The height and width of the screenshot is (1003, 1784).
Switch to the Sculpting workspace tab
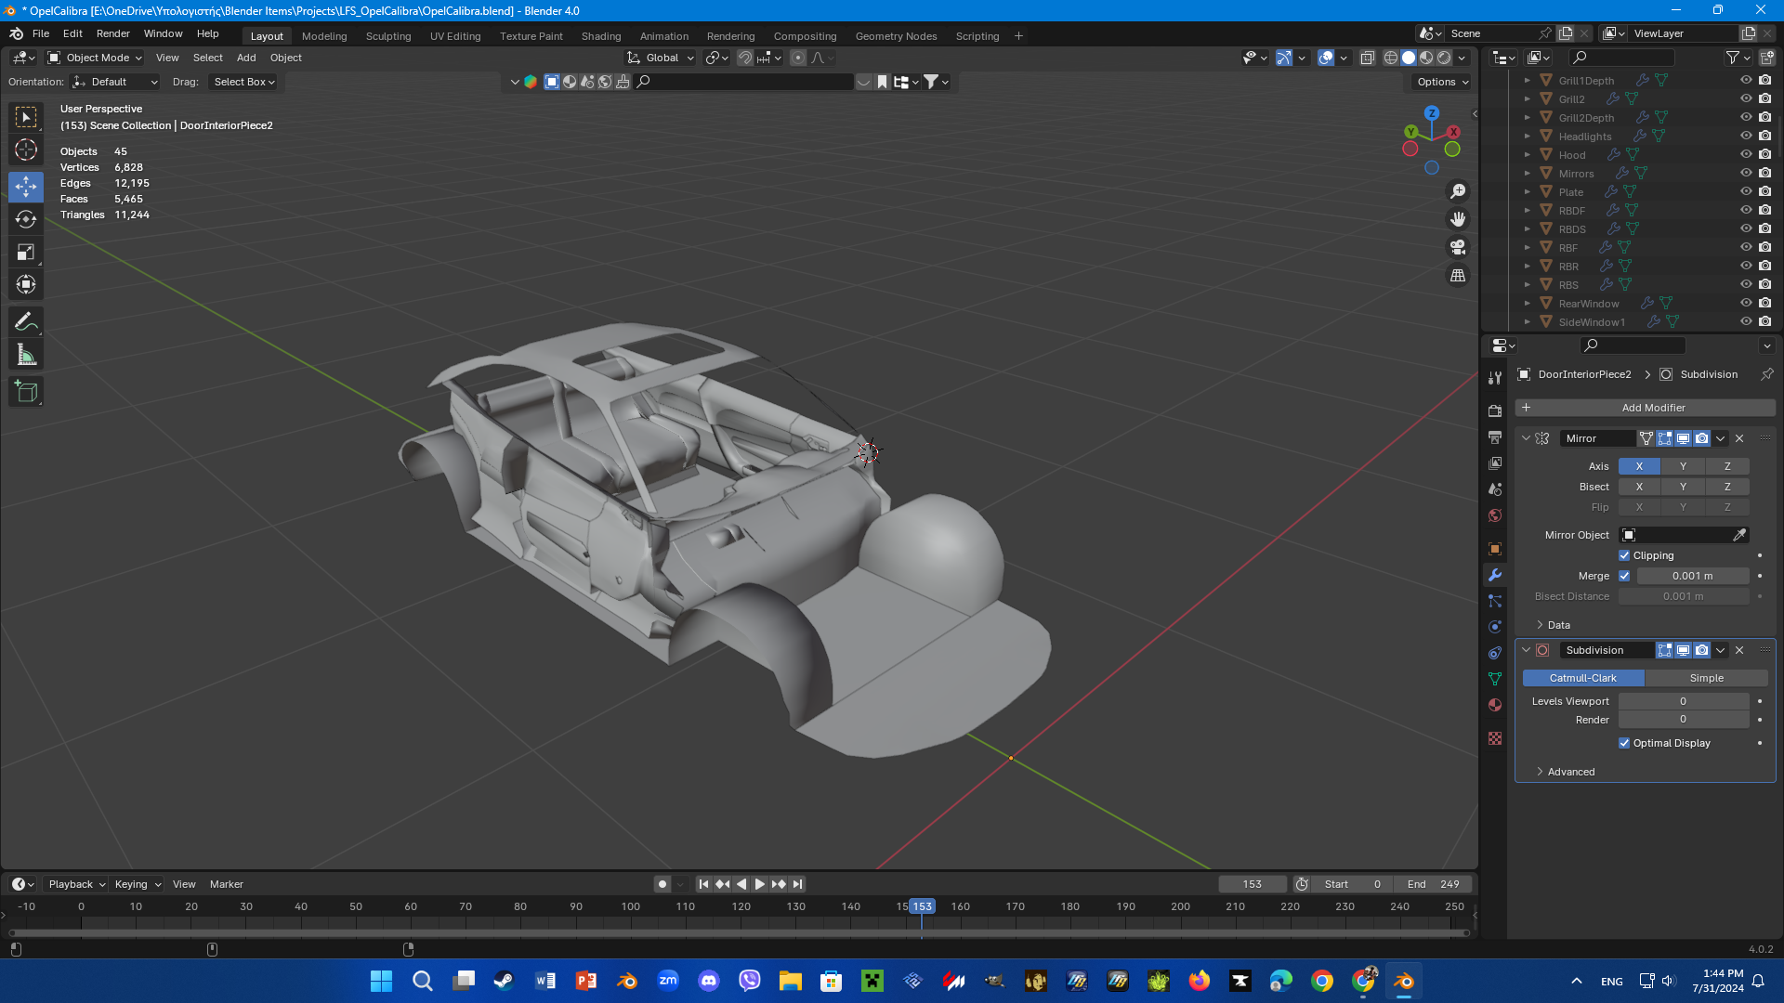[x=387, y=36]
